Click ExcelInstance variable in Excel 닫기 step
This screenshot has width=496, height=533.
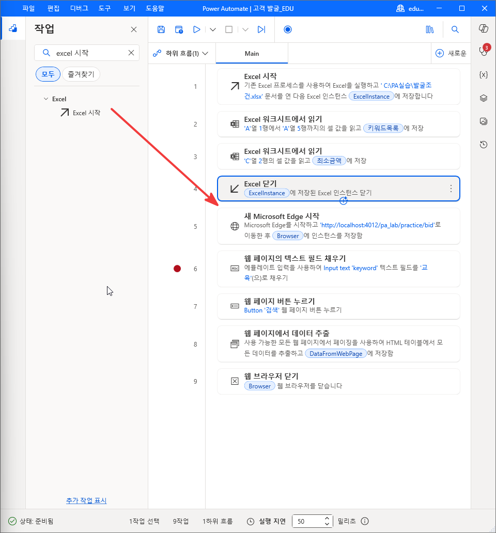(267, 193)
